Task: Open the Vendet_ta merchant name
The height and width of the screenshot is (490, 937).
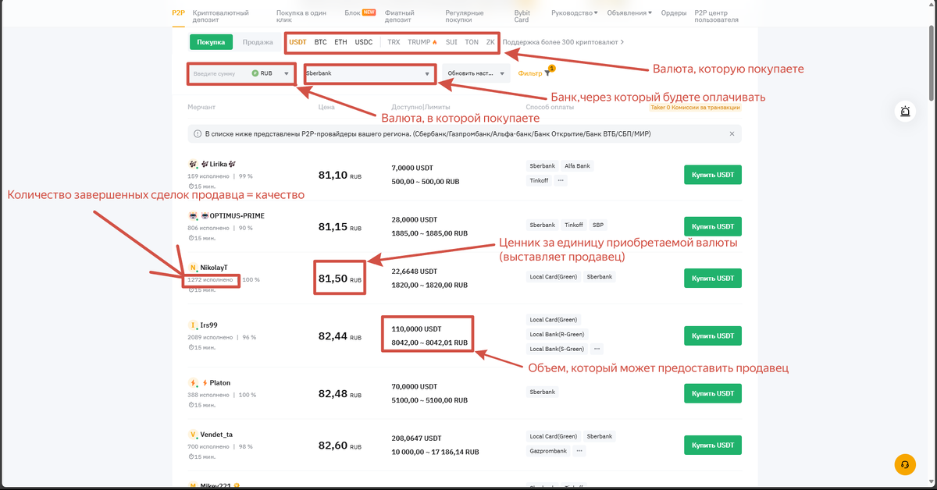Action: click(x=216, y=434)
